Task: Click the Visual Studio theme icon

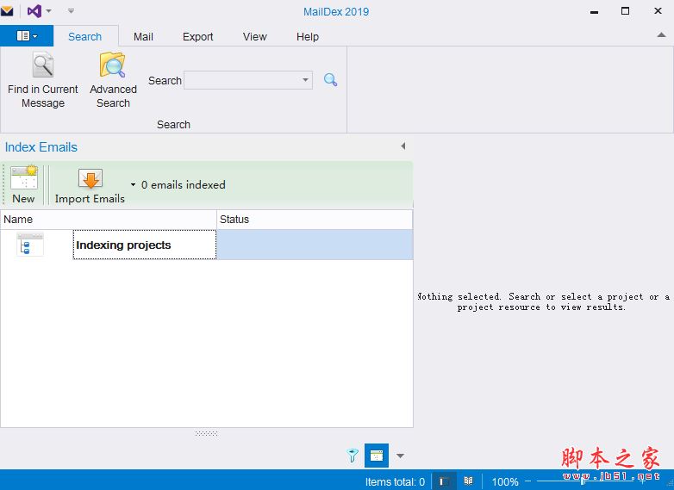Action: tap(34, 11)
